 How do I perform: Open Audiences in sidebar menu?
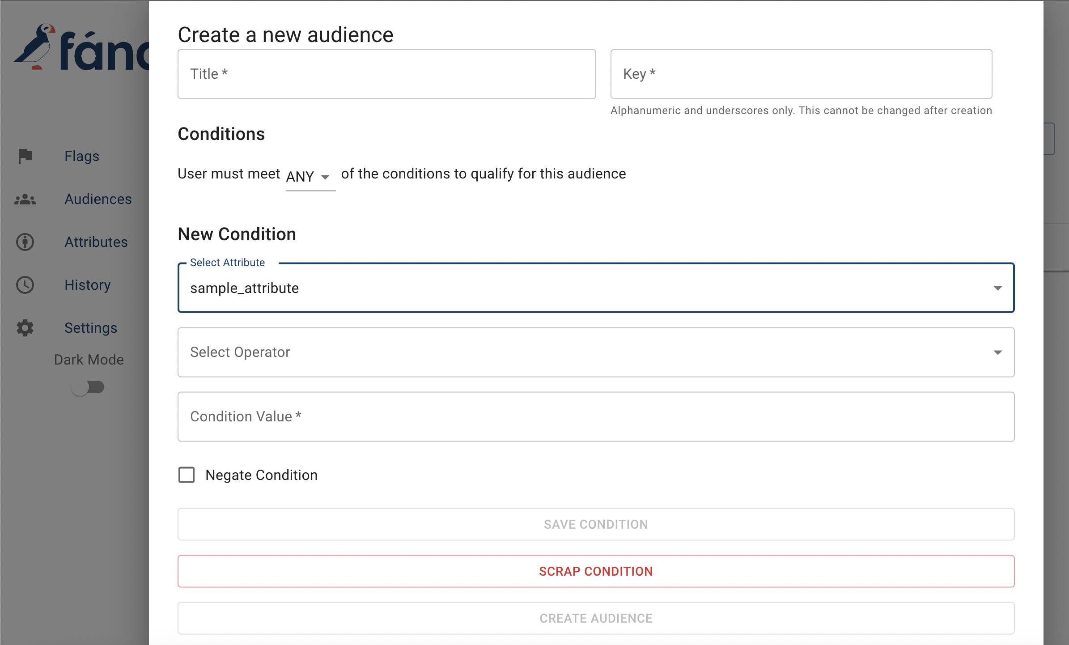(98, 199)
